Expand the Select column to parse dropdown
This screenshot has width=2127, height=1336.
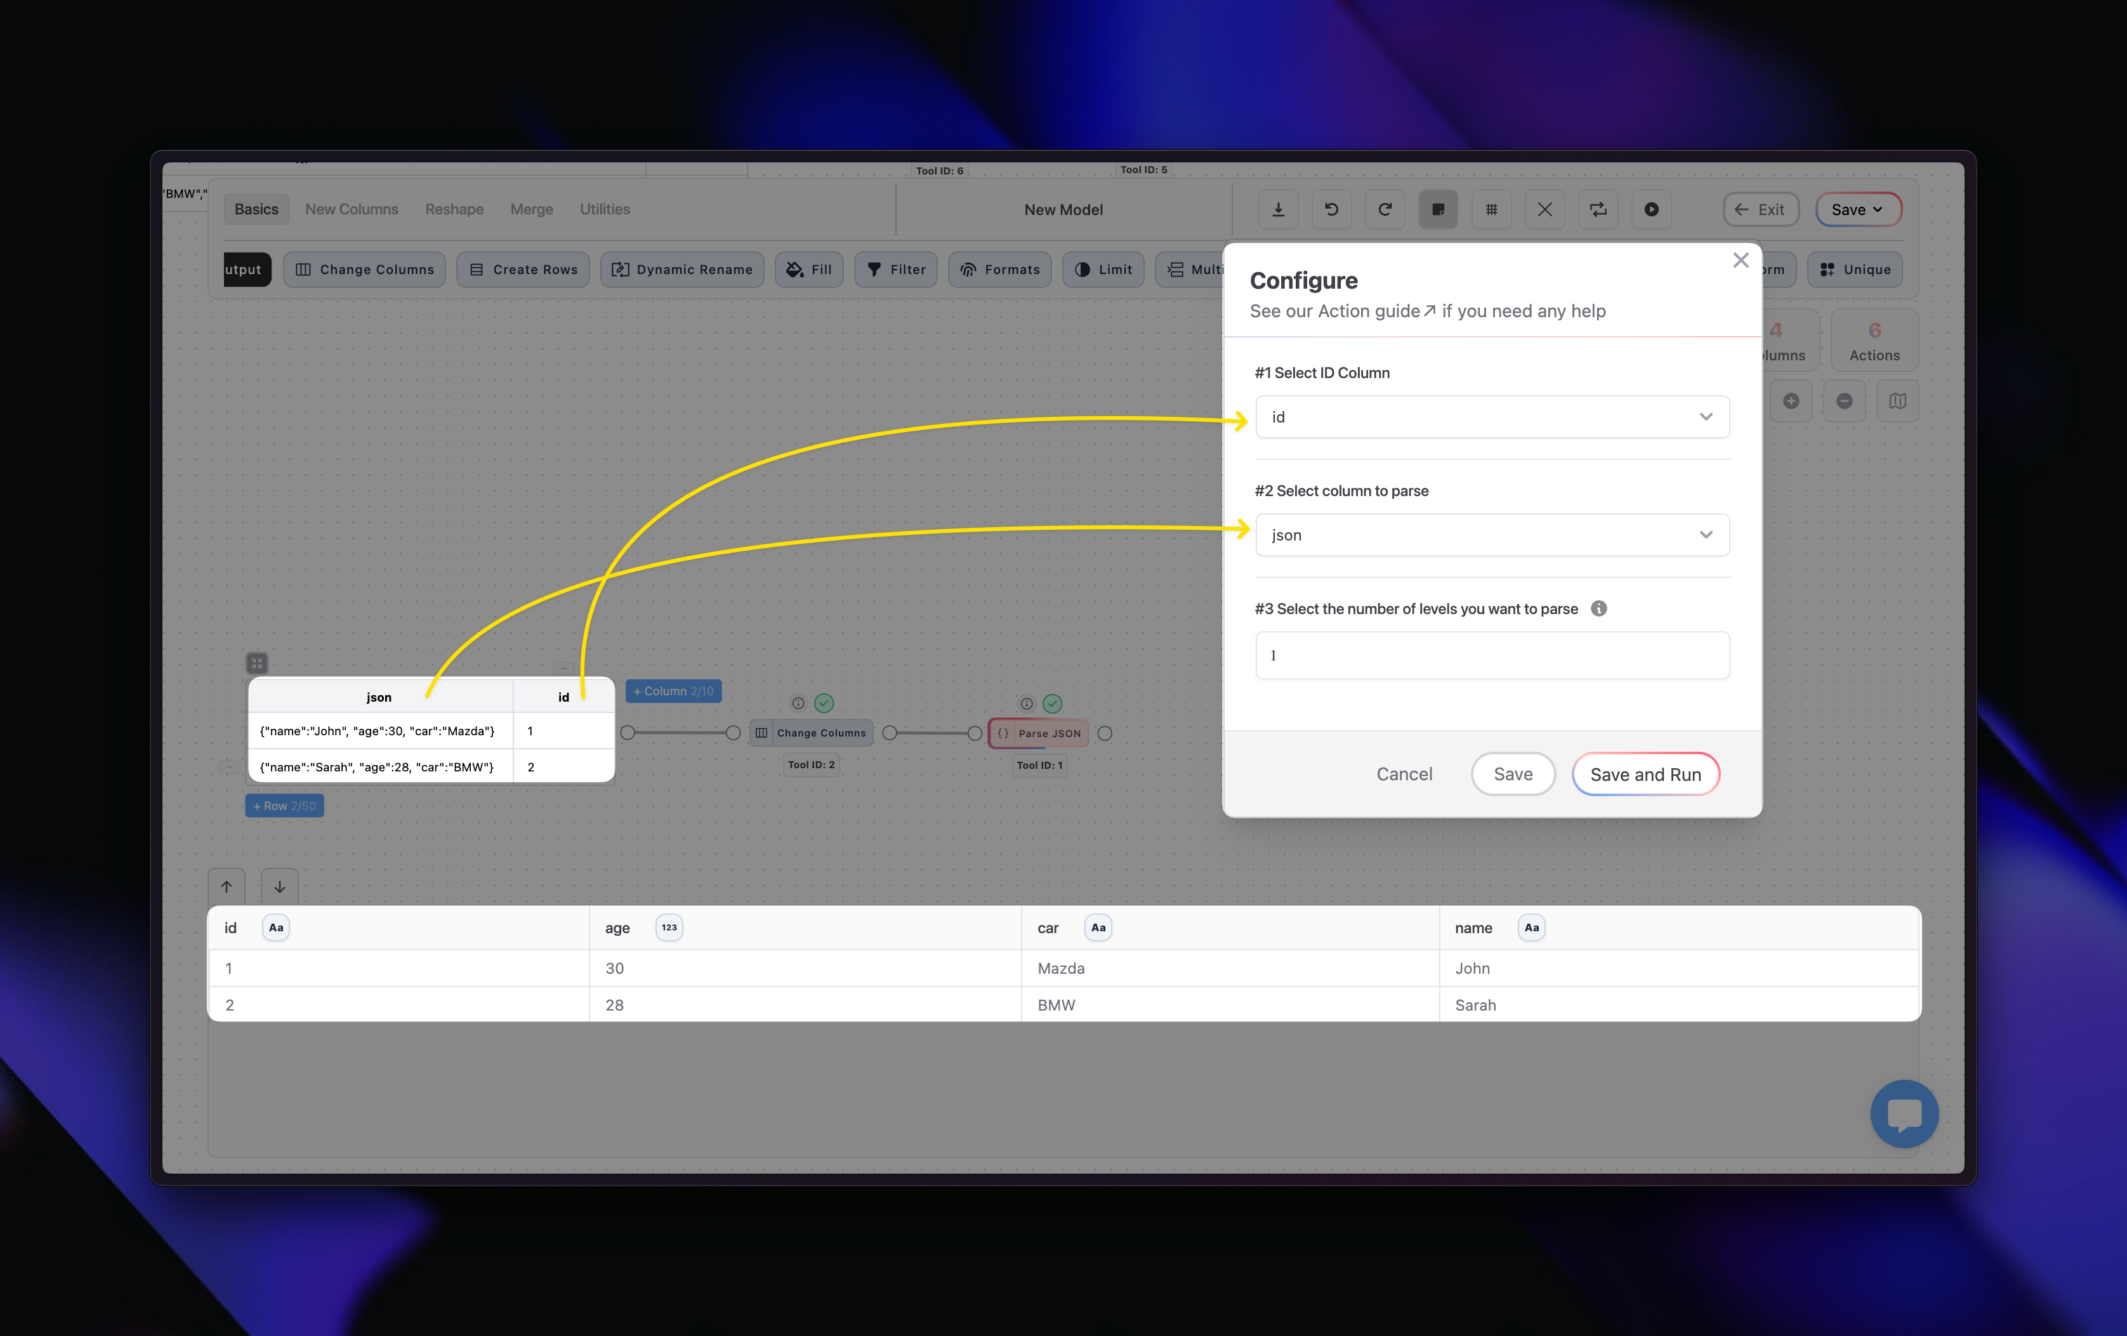pyautogui.click(x=1492, y=535)
